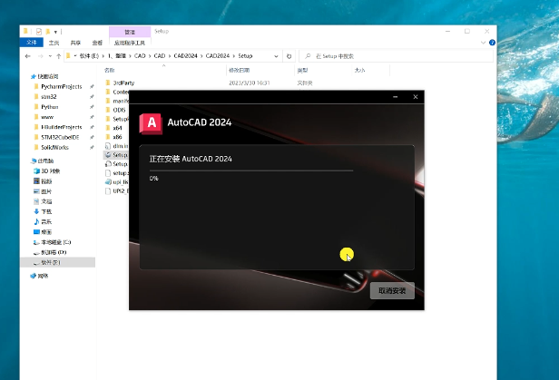
Task: Select the dlm.ini file icon
Action: pyautogui.click(x=108, y=146)
